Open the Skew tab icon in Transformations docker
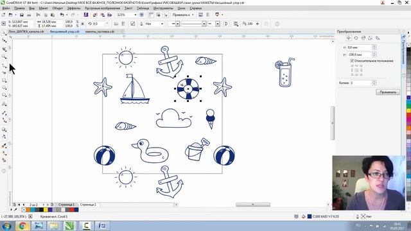 point(378,38)
